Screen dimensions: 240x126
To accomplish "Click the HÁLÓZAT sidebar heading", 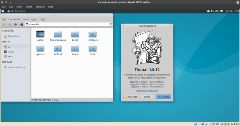I will pyautogui.click(x=7, y=62).
